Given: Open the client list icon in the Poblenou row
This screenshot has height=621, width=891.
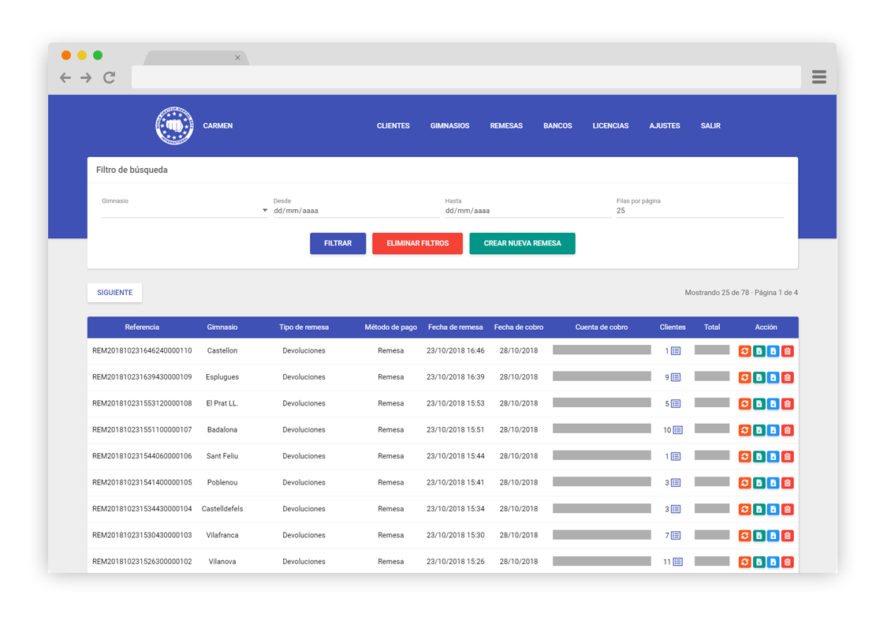Looking at the screenshot, I should pos(676,483).
